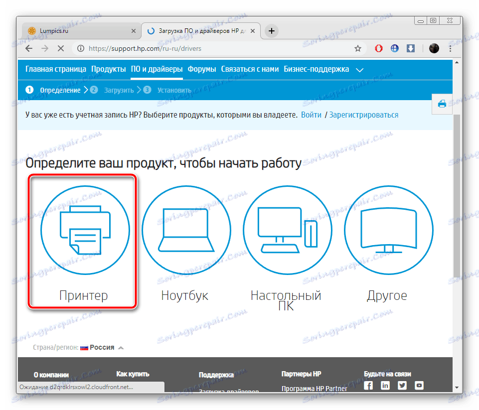Open the download arrow extension icon

(x=411, y=48)
